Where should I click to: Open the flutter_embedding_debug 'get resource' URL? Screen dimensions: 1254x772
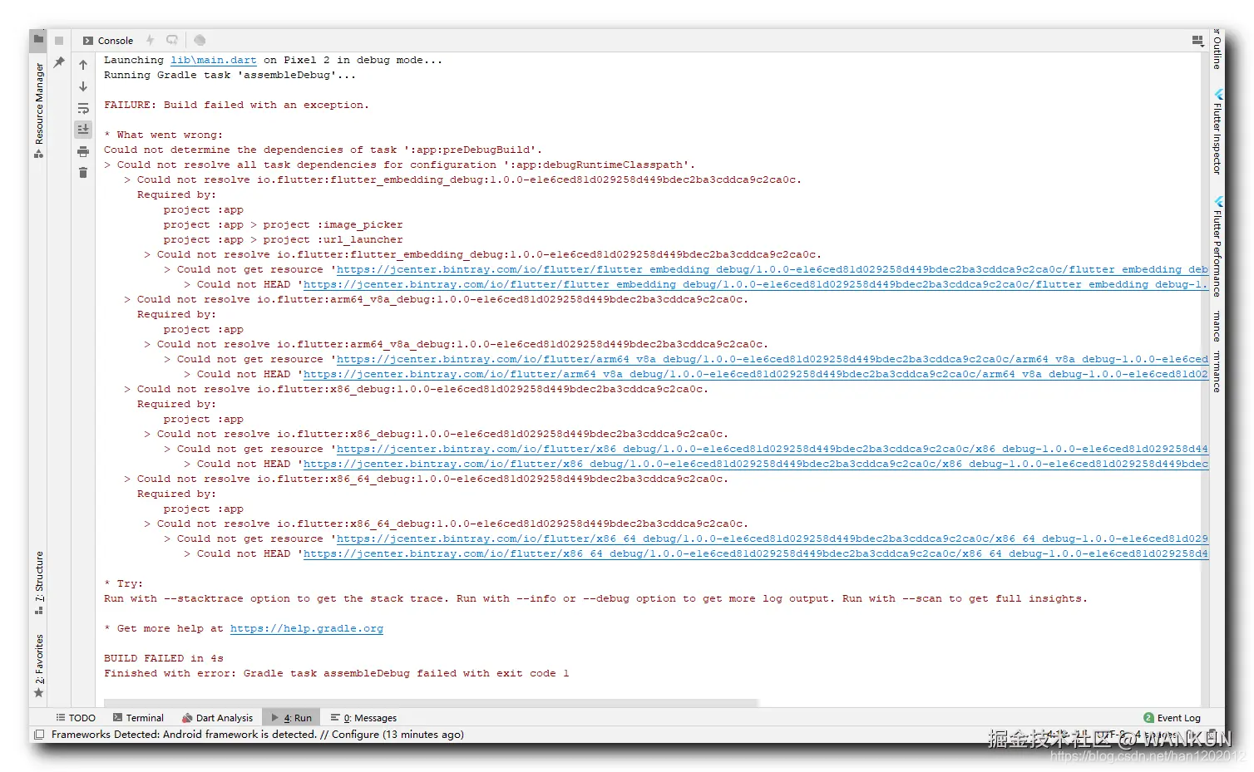point(773,269)
